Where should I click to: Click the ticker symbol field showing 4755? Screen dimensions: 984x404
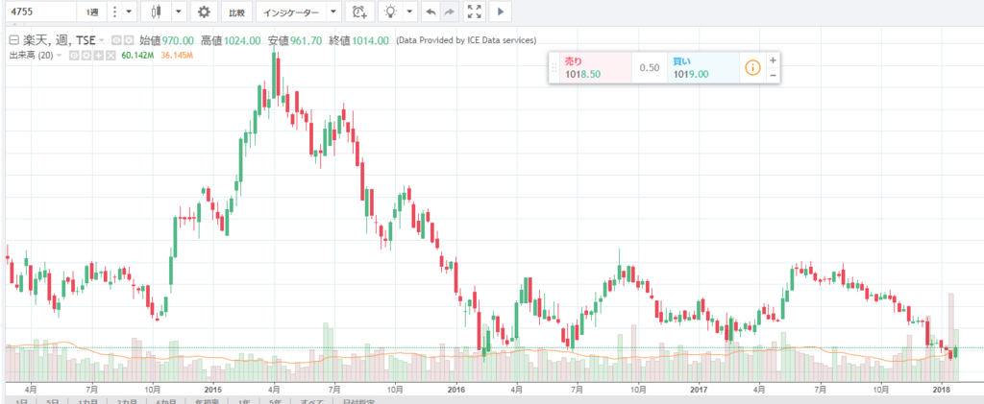[x=38, y=12]
